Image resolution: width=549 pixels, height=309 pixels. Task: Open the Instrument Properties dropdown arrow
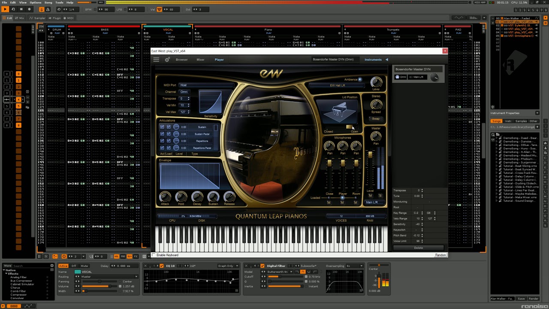coord(537,113)
